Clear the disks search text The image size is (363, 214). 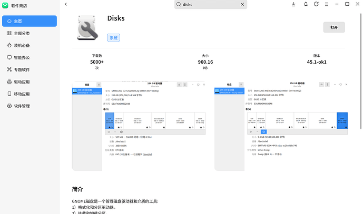(242, 4)
